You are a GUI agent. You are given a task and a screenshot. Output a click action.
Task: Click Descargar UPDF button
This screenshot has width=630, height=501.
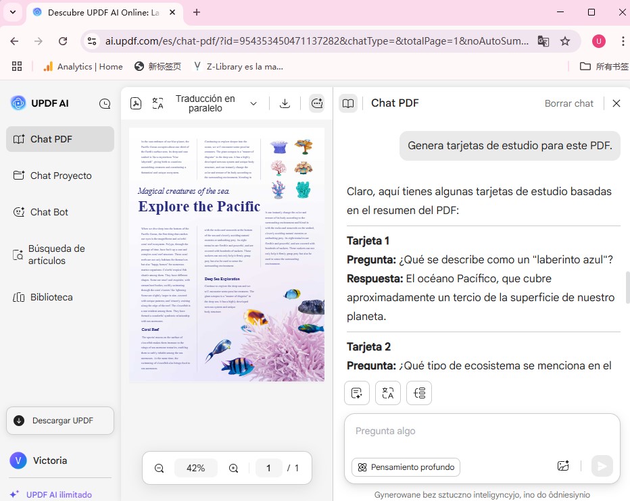coord(60,420)
